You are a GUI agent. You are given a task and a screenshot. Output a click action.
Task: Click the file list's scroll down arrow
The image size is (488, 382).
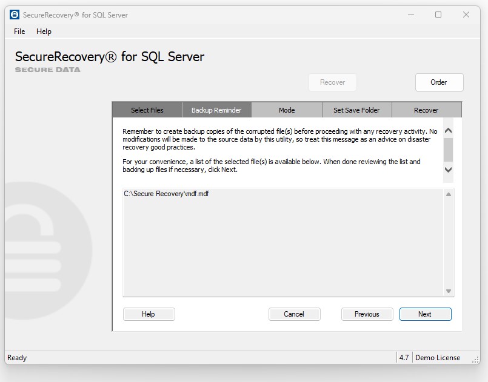[449, 291]
